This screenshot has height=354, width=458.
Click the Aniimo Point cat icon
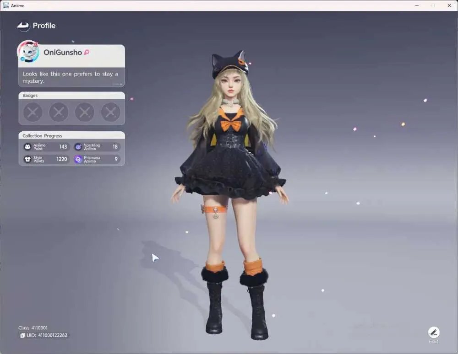[27, 147]
